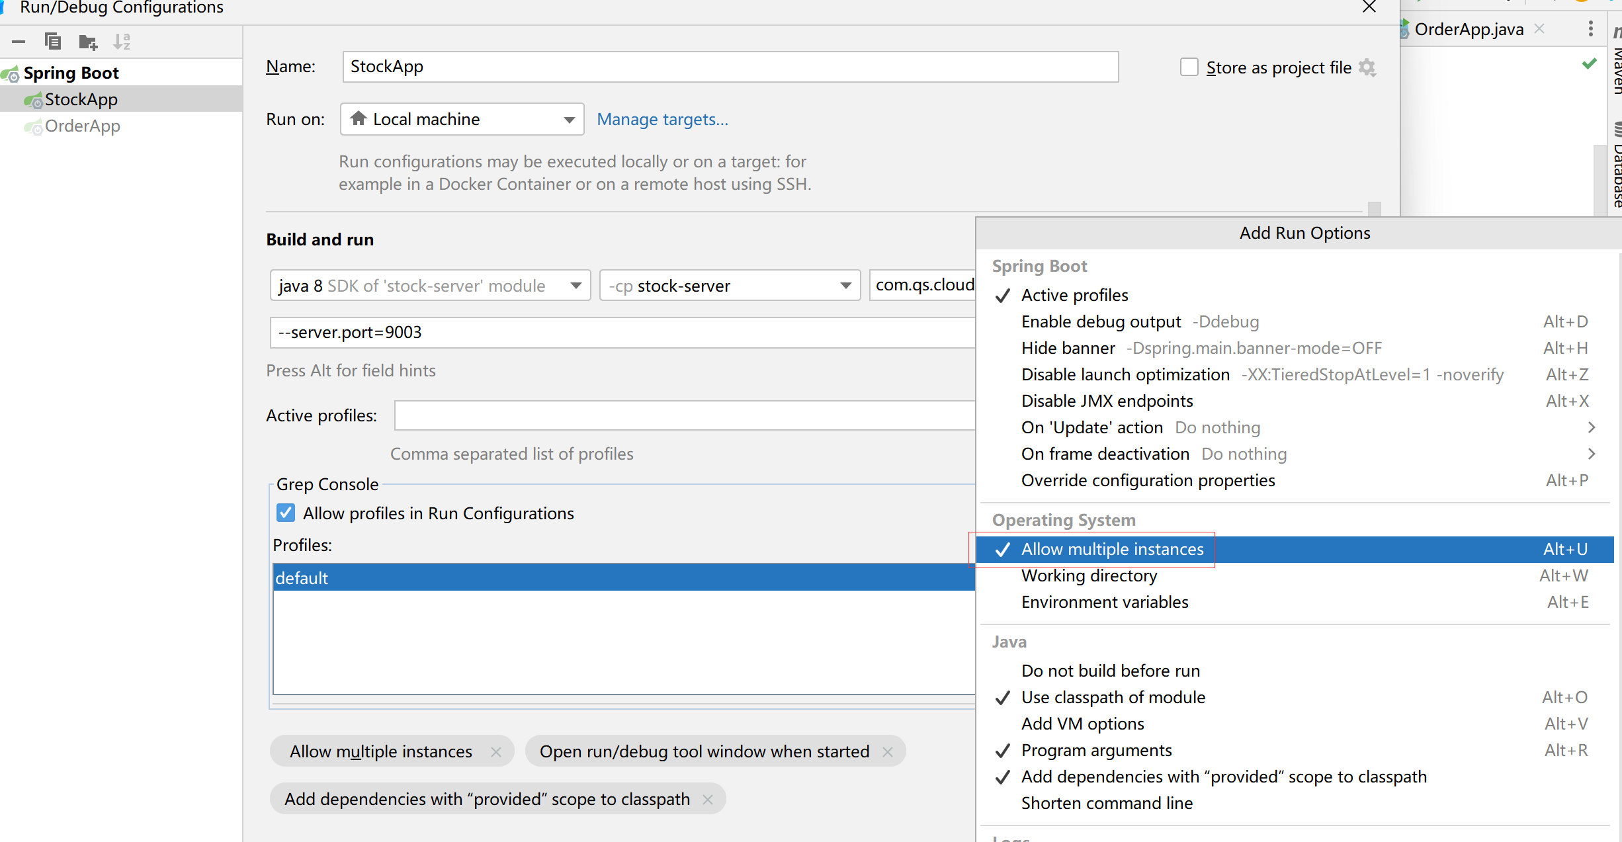Select OrderApp configuration in tree

(x=82, y=126)
